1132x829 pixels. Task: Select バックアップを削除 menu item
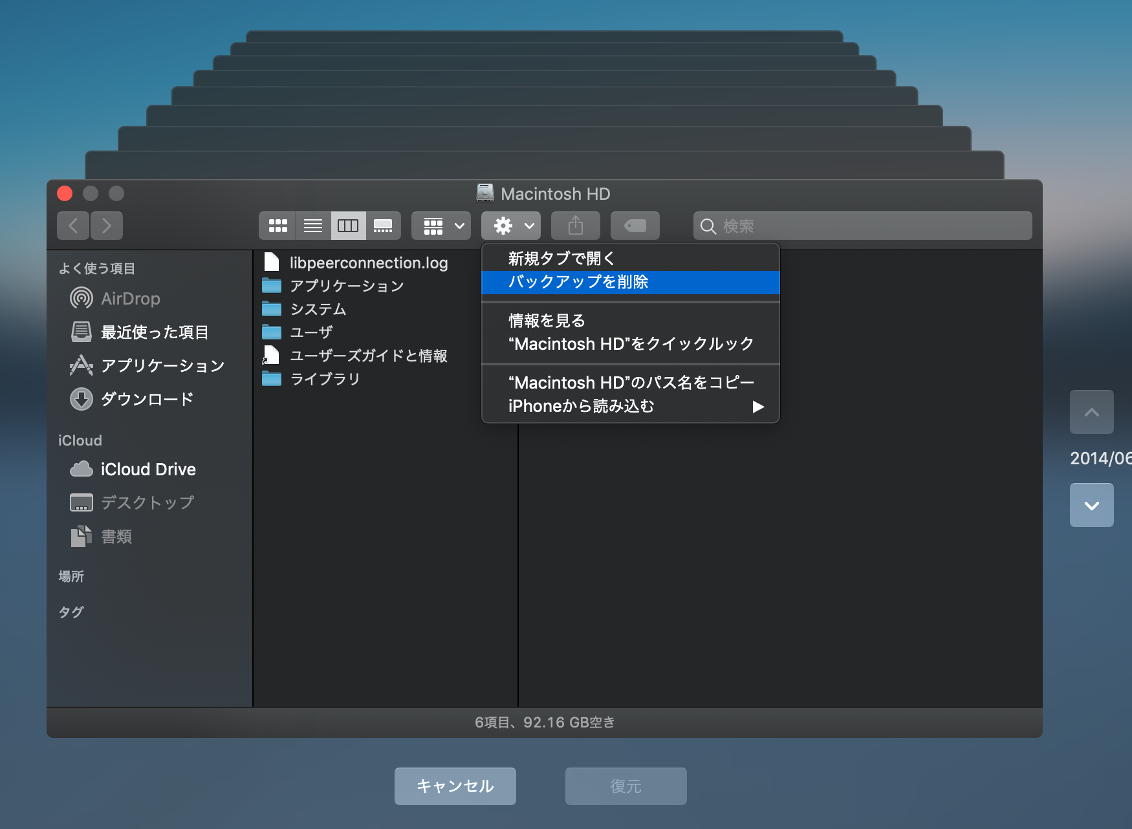point(631,282)
